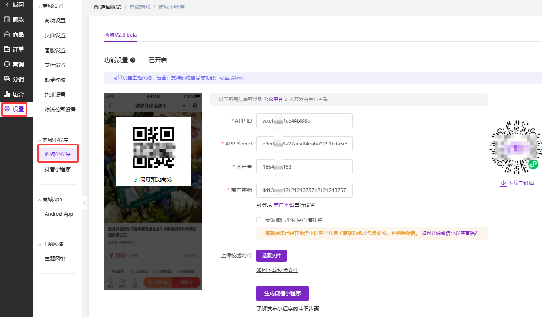Click the 下载二维码 download link
The width and height of the screenshot is (542, 317).
click(516, 183)
